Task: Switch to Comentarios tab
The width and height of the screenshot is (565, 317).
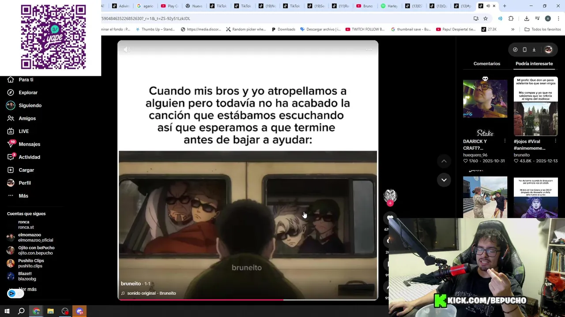Action: (487, 63)
